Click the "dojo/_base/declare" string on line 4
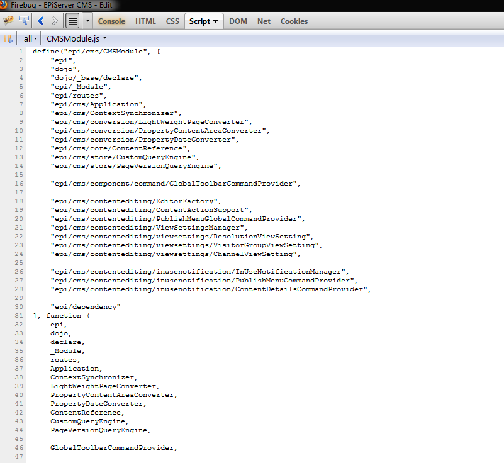The image size is (504, 463). click(x=96, y=78)
